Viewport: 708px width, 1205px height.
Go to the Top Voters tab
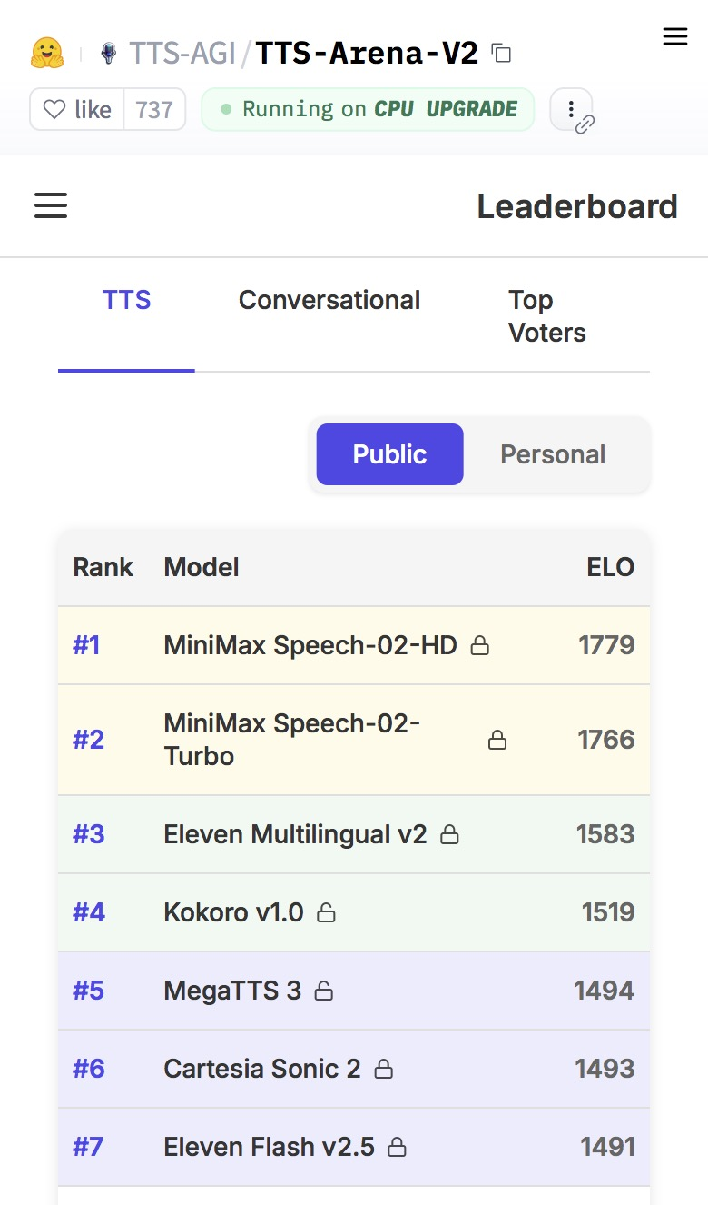point(546,316)
